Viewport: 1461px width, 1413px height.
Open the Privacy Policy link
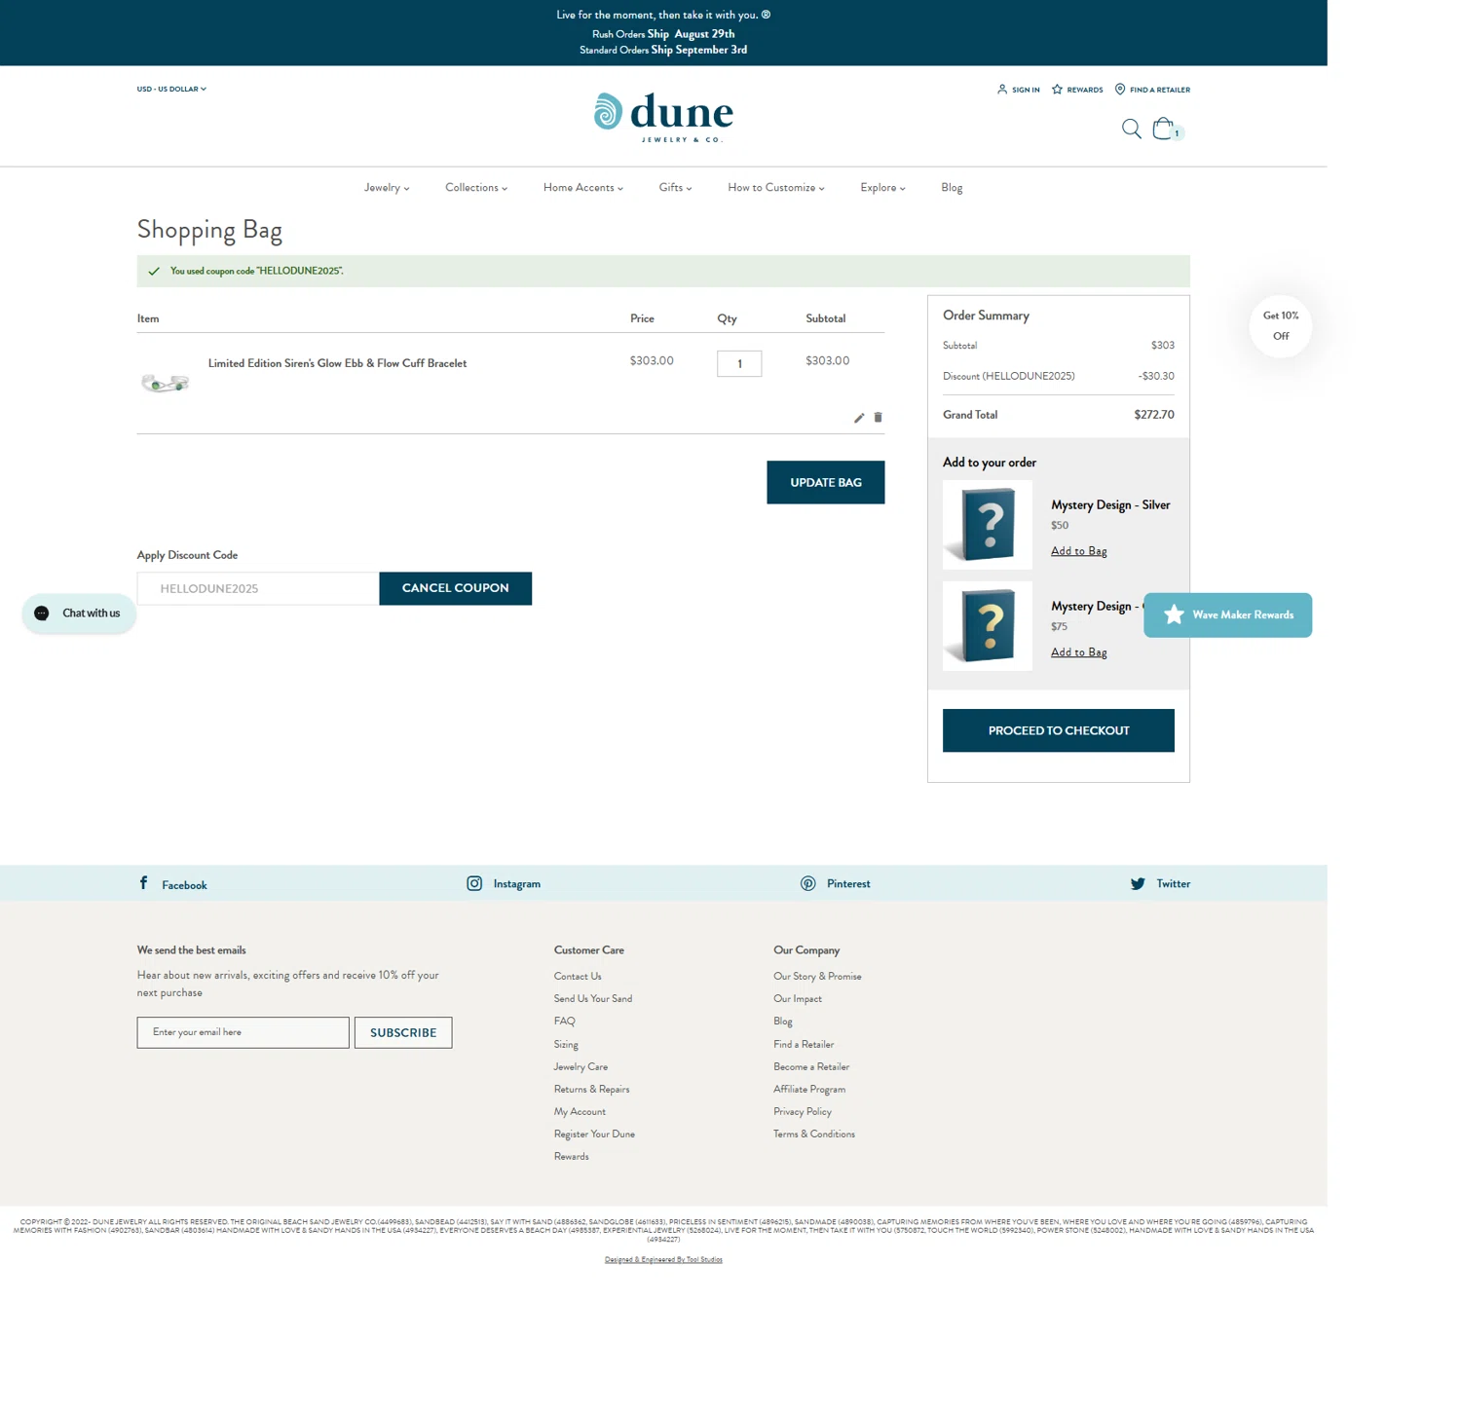click(x=803, y=1111)
